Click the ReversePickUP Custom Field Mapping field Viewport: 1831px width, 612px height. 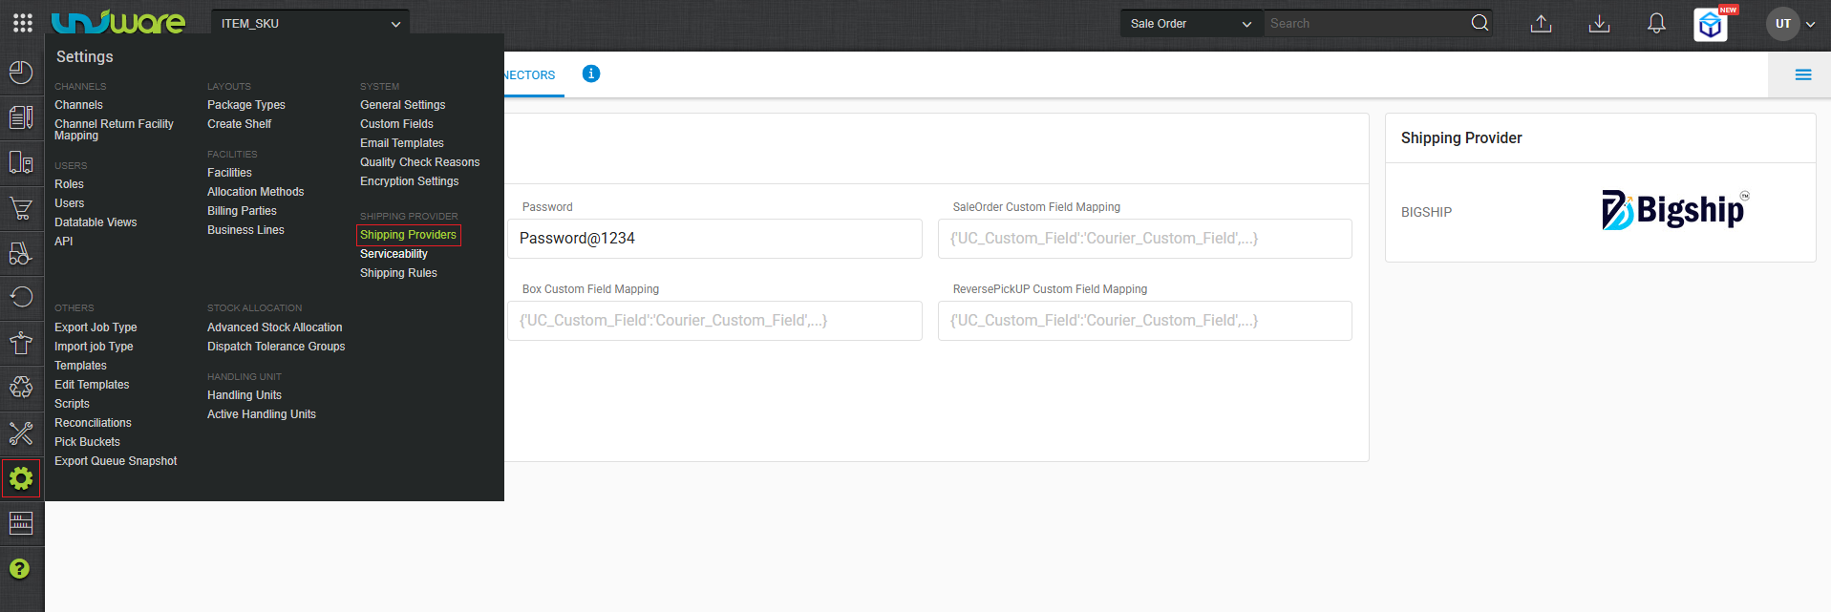[1144, 321]
